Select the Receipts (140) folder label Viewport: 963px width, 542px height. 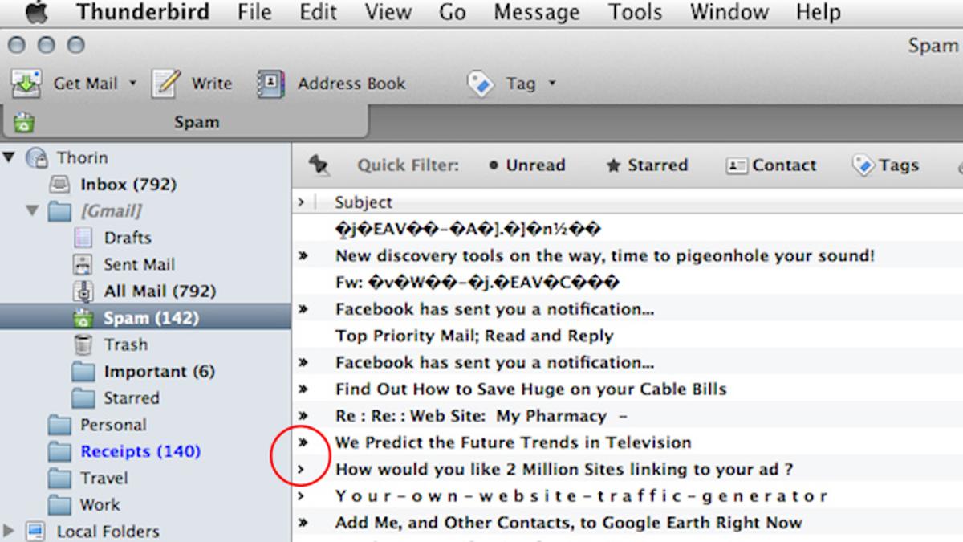click(140, 452)
